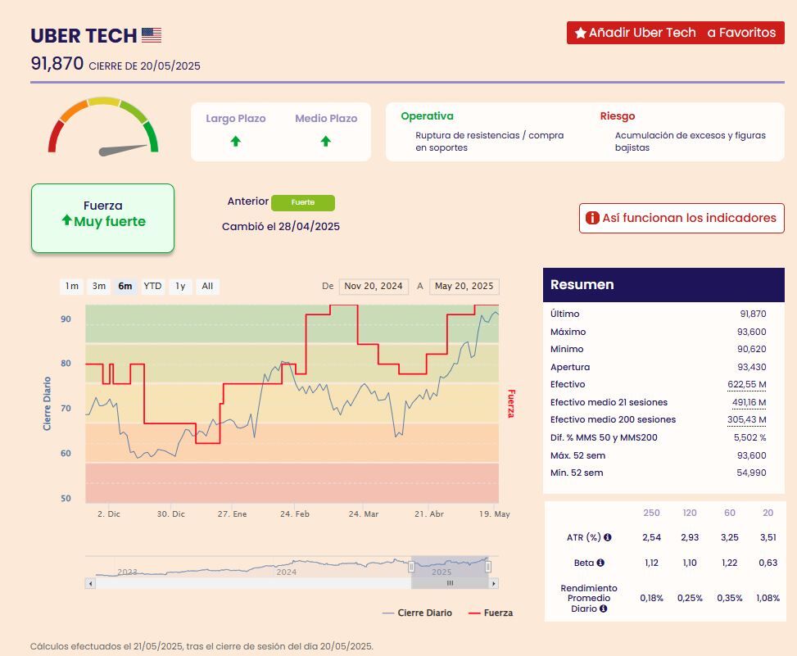Image resolution: width=797 pixels, height=656 pixels.
Task: Click the navigator scrollbar thumb
Action: tap(450, 583)
